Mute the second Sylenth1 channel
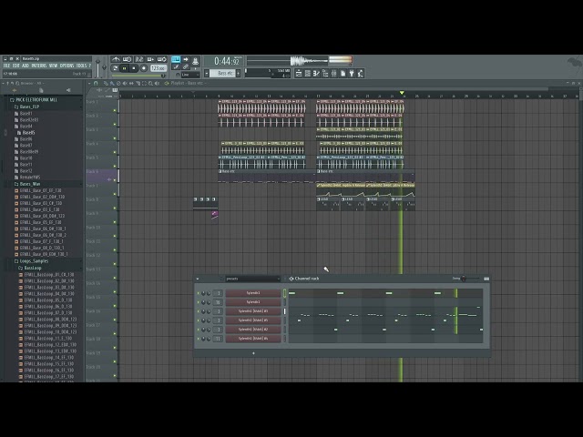 point(199,302)
